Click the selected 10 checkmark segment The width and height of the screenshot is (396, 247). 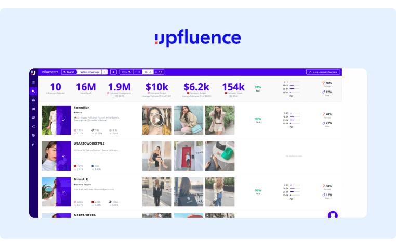[148, 72]
